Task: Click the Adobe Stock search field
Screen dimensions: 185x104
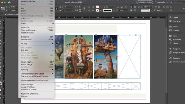Action: [178, 2]
